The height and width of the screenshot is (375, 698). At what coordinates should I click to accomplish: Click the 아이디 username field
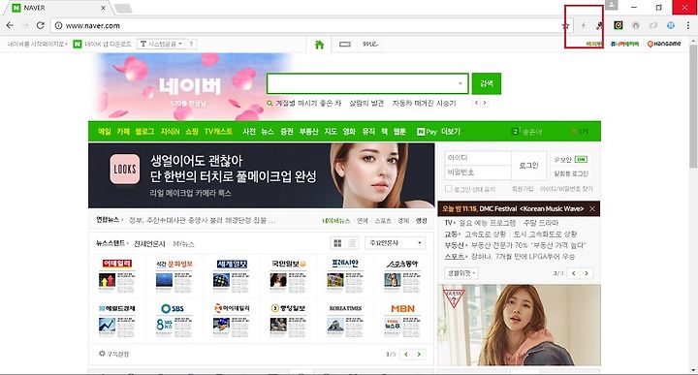tap(478, 158)
